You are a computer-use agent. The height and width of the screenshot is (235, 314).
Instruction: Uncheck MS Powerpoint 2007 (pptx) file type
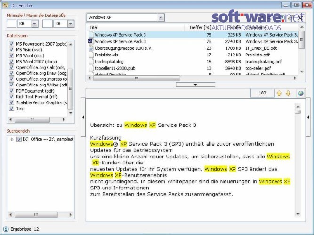pyautogui.click(x=11, y=44)
